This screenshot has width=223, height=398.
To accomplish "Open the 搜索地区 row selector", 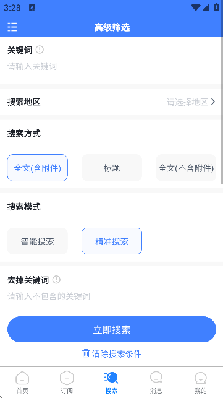I will click(111, 102).
